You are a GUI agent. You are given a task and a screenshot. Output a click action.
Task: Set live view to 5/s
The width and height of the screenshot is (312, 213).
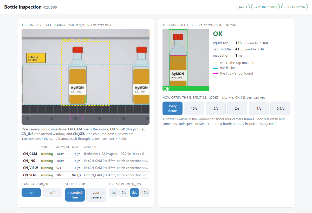click(x=134, y=192)
